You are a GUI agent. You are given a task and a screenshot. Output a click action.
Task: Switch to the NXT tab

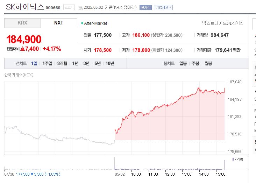point(59,23)
